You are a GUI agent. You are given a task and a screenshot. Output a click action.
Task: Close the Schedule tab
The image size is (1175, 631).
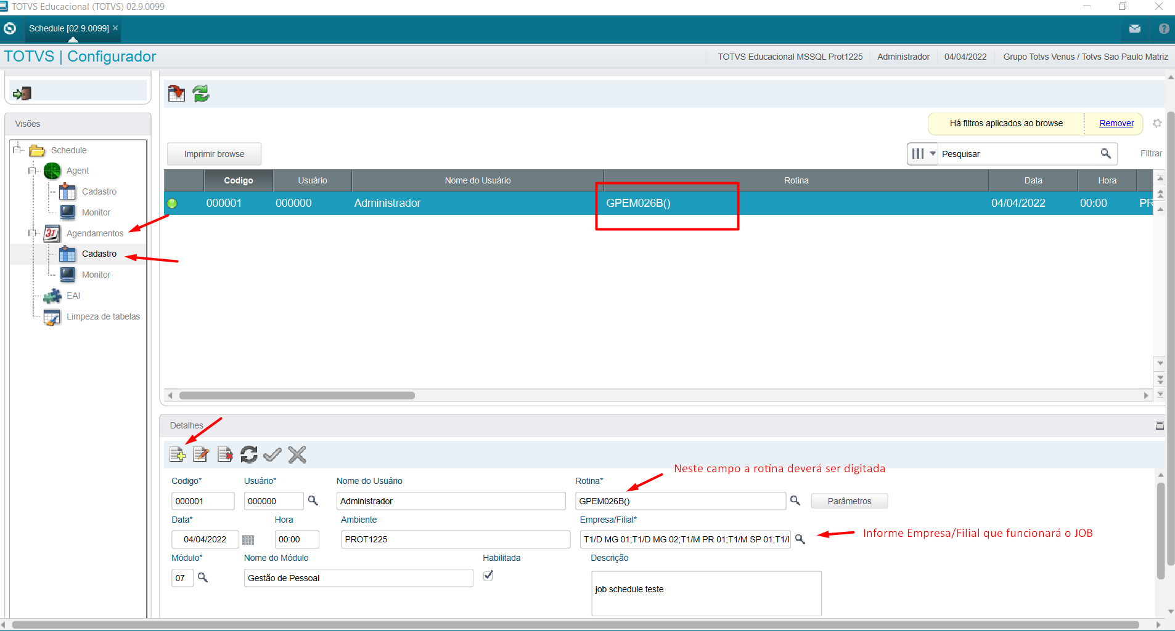(115, 28)
